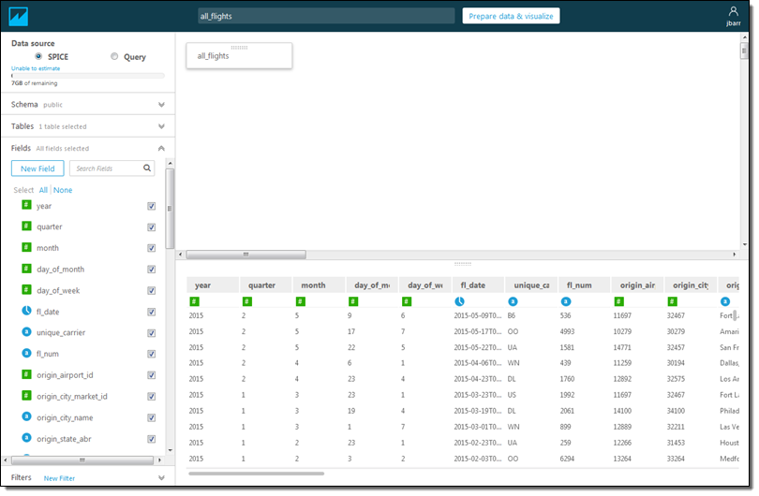This screenshot has width=759, height=496.
Task: Uncheck the unique_carrier field checkbox
Action: [x=152, y=333]
